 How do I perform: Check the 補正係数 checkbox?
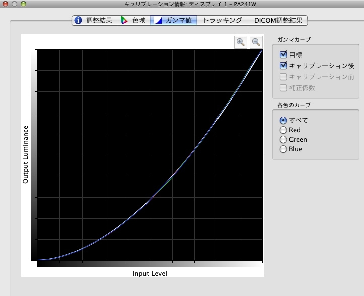point(283,88)
